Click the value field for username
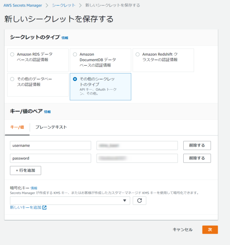The height and width of the screenshot is (245, 230). pos(137,146)
